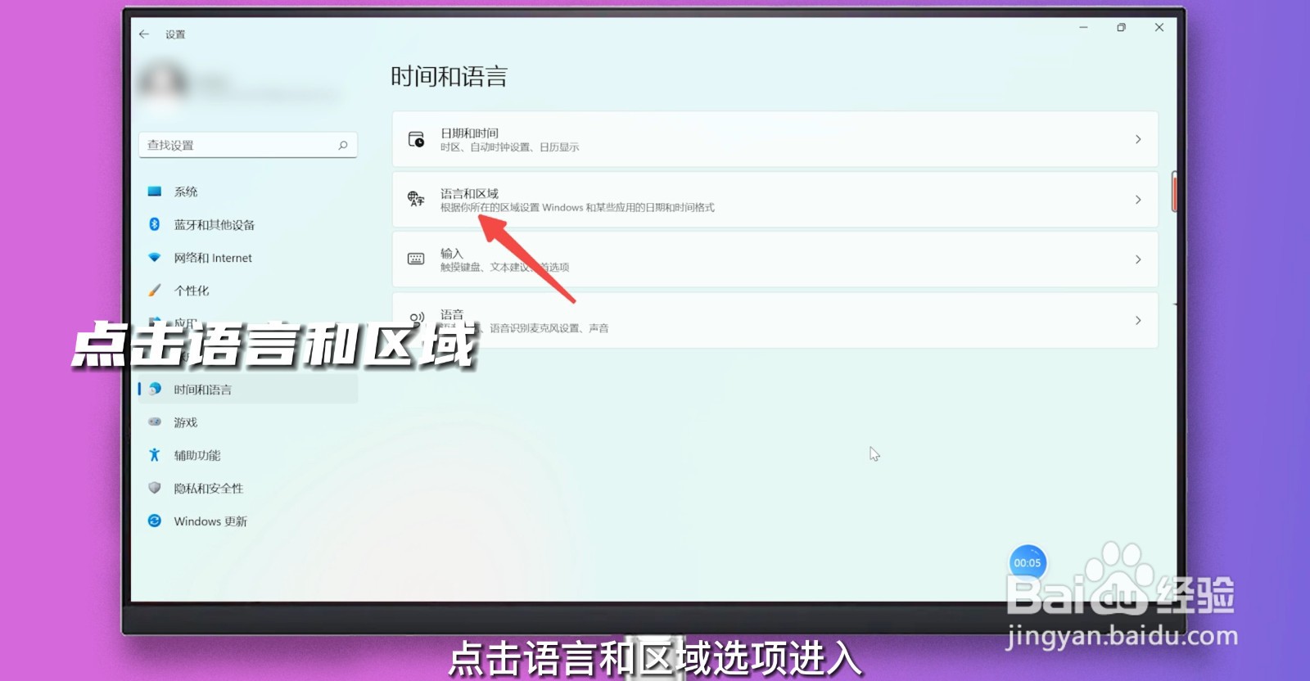Click the 日期和时间 calendar clock icon
The image size is (1310, 681).
tap(416, 139)
